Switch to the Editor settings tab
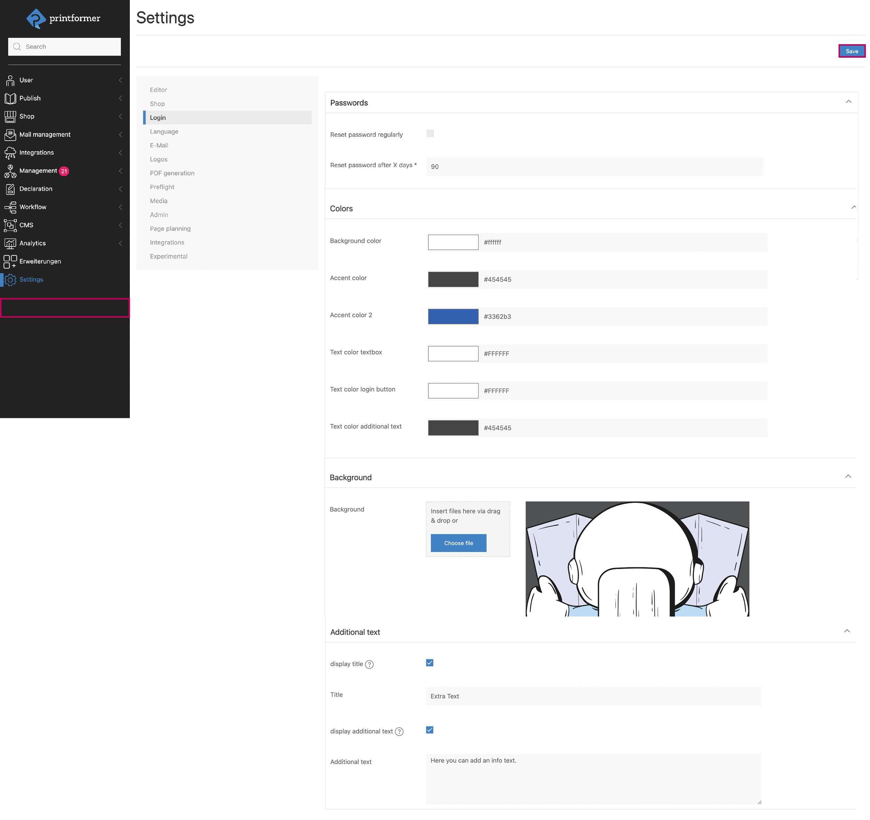The image size is (870, 820). tap(158, 90)
